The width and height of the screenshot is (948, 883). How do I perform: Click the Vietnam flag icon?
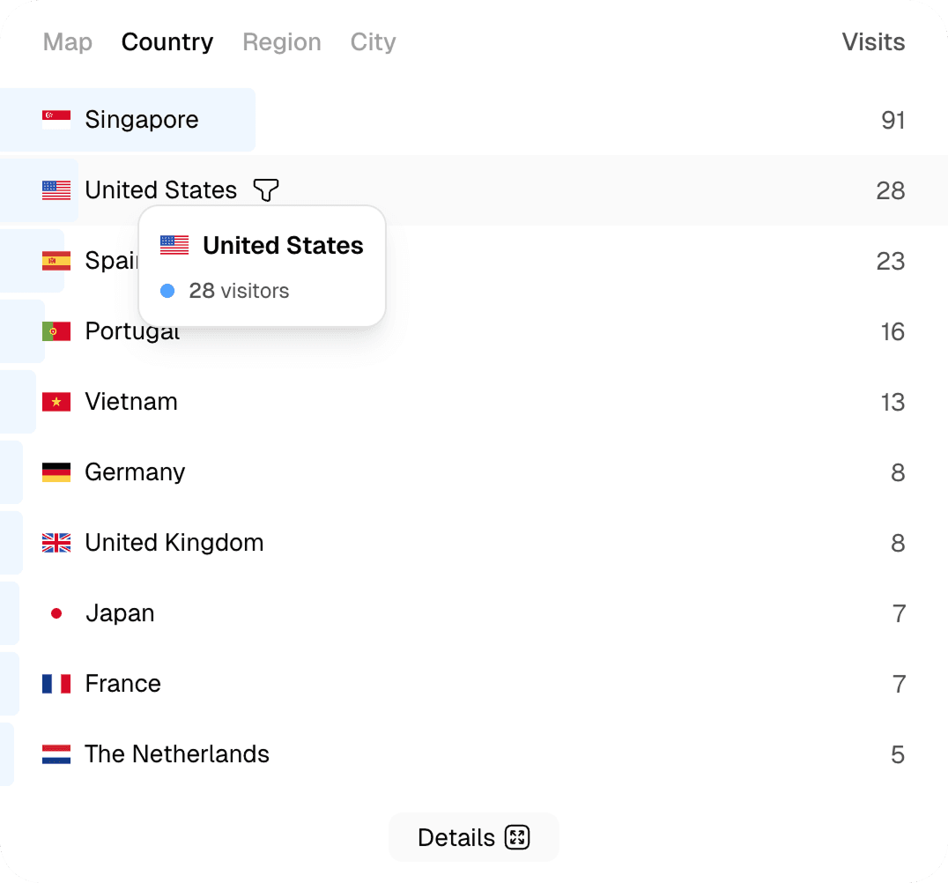pyautogui.click(x=56, y=402)
